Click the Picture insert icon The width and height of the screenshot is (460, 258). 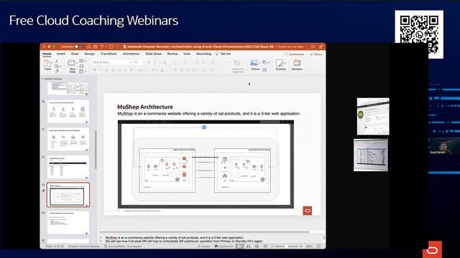(x=254, y=63)
